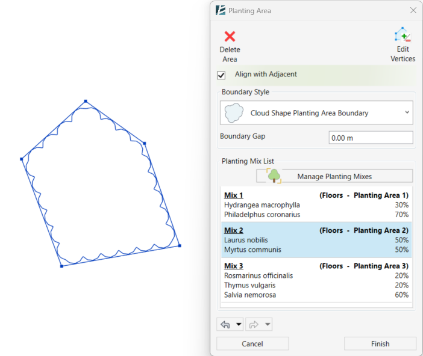Click the top vertex of the planting polygon
Screen dimensions: 423x356
[x=86, y=101]
